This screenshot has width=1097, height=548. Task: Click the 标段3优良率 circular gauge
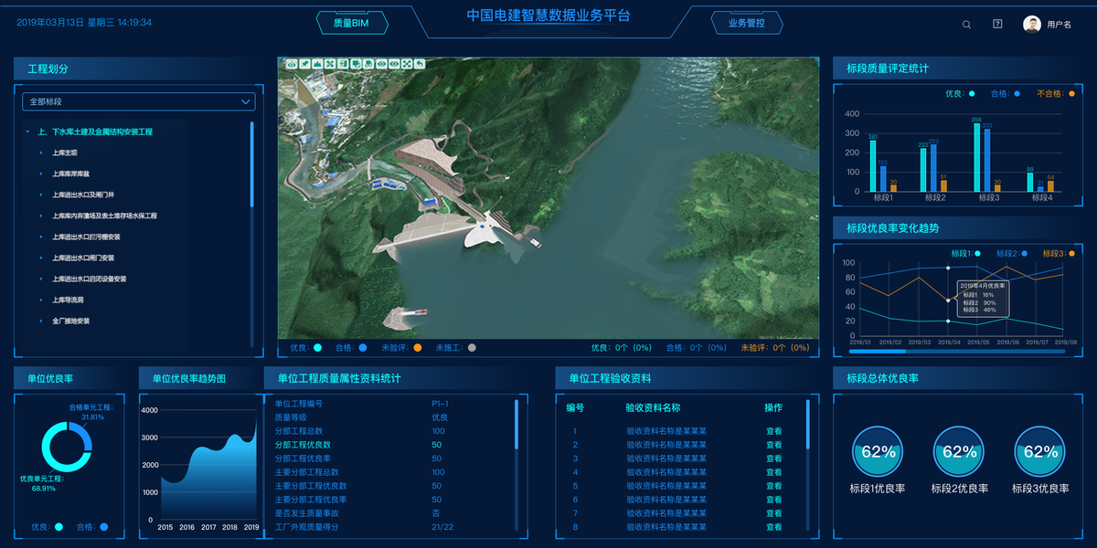click(x=1040, y=451)
